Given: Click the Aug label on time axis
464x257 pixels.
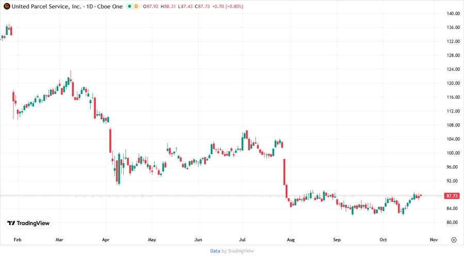Looking at the screenshot, I should tap(291, 239).
